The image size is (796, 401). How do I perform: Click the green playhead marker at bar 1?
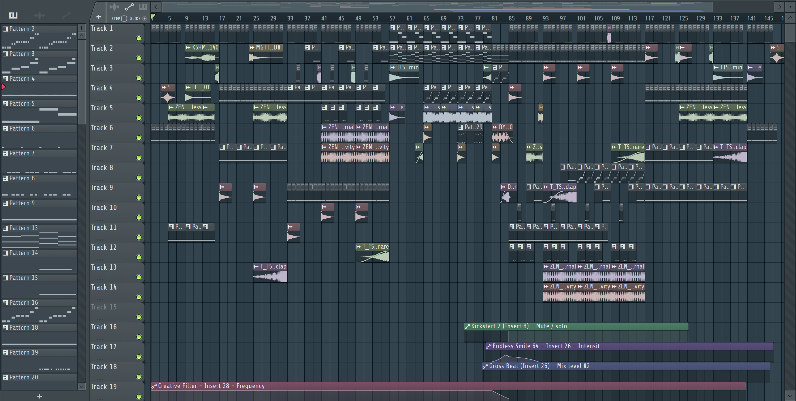click(153, 17)
